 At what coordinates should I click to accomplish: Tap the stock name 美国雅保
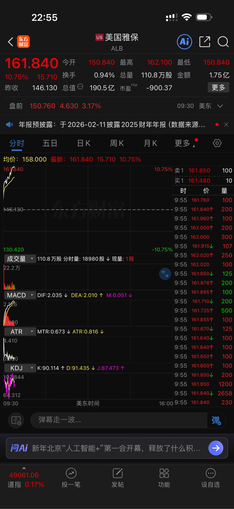pyautogui.click(x=122, y=37)
